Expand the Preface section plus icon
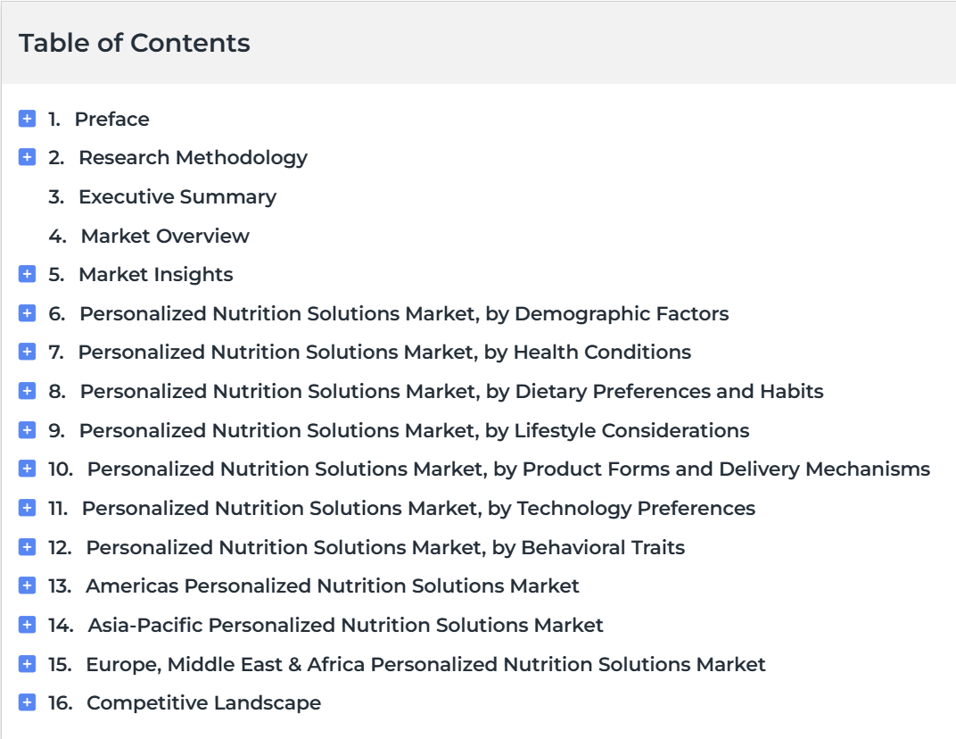The height and width of the screenshot is (739, 956). point(27,119)
